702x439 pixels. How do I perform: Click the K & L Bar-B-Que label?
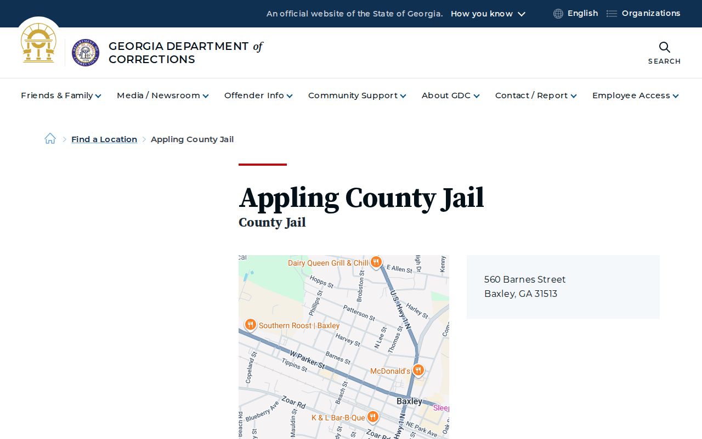point(338,418)
